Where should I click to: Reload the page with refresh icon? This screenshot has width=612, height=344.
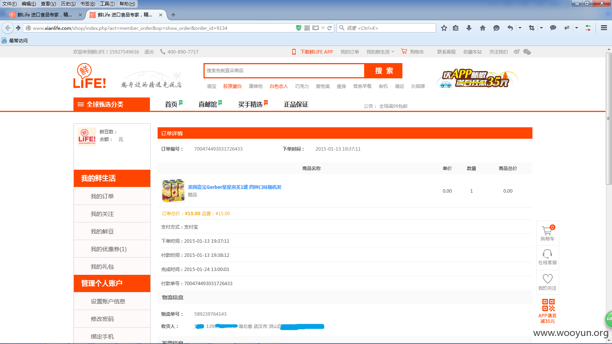tap(329, 28)
